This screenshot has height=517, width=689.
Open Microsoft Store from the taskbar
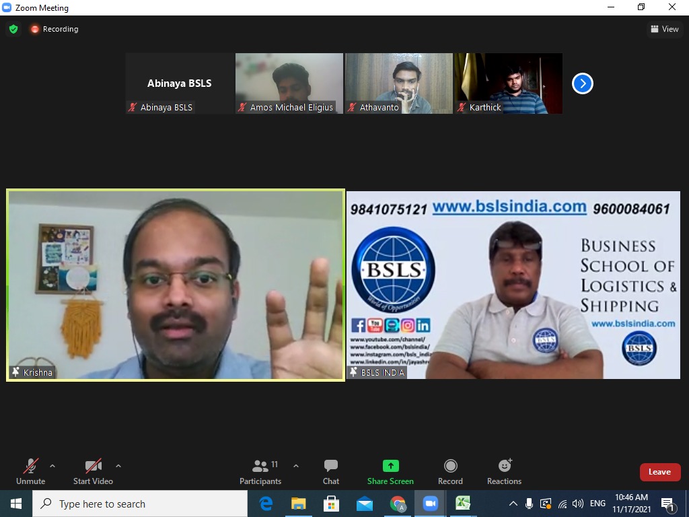331,504
